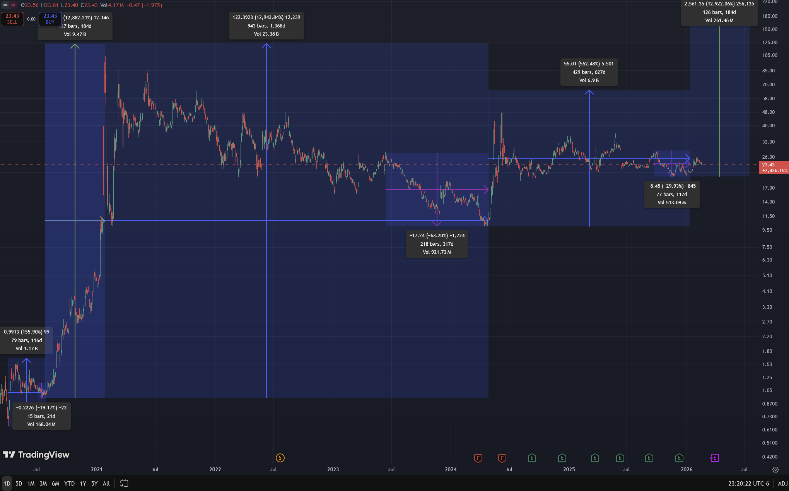
Task: Select the 6M time range
Action: pos(55,483)
